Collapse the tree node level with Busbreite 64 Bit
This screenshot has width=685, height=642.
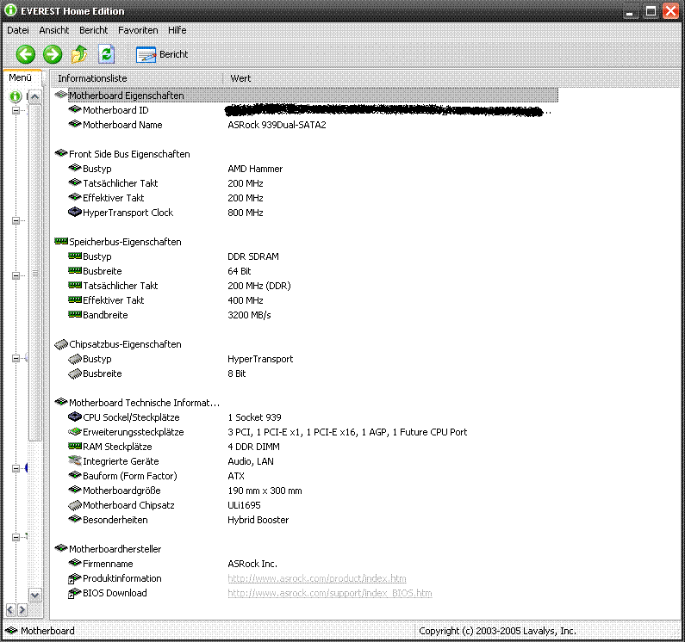tap(16, 275)
